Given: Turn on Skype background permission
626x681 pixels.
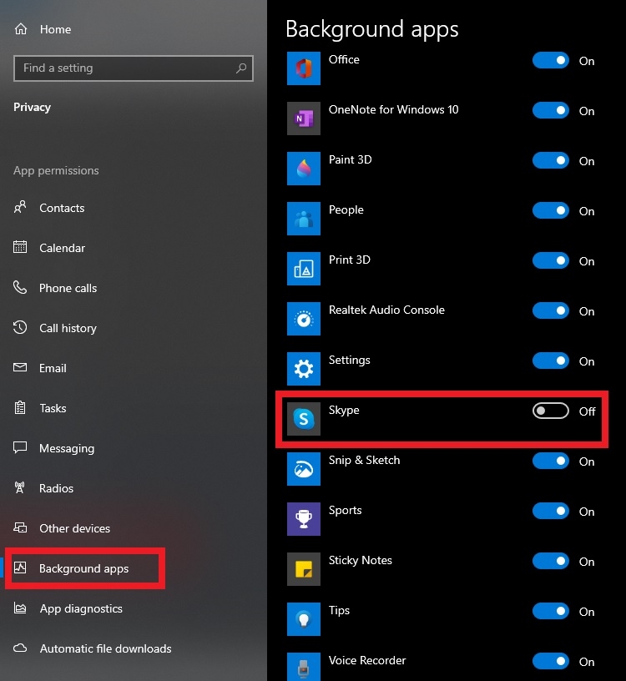Looking at the screenshot, I should pyautogui.click(x=549, y=411).
